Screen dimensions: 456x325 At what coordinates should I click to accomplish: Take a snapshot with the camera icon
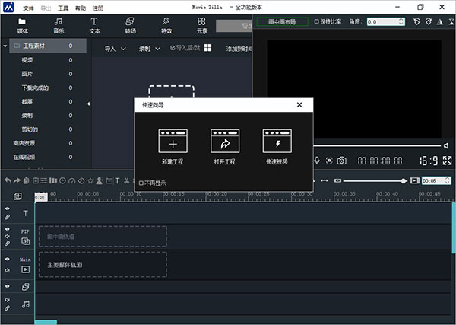342,161
